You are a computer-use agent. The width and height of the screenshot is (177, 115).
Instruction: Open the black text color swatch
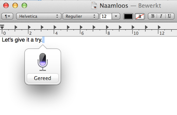click(128, 17)
